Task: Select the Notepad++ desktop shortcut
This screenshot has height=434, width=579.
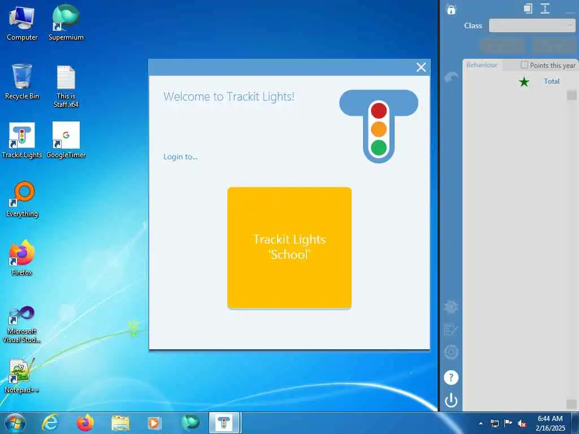Action: tap(22, 376)
